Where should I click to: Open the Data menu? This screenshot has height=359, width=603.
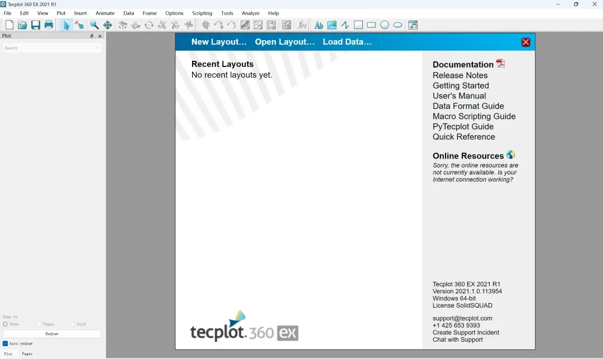pos(128,13)
